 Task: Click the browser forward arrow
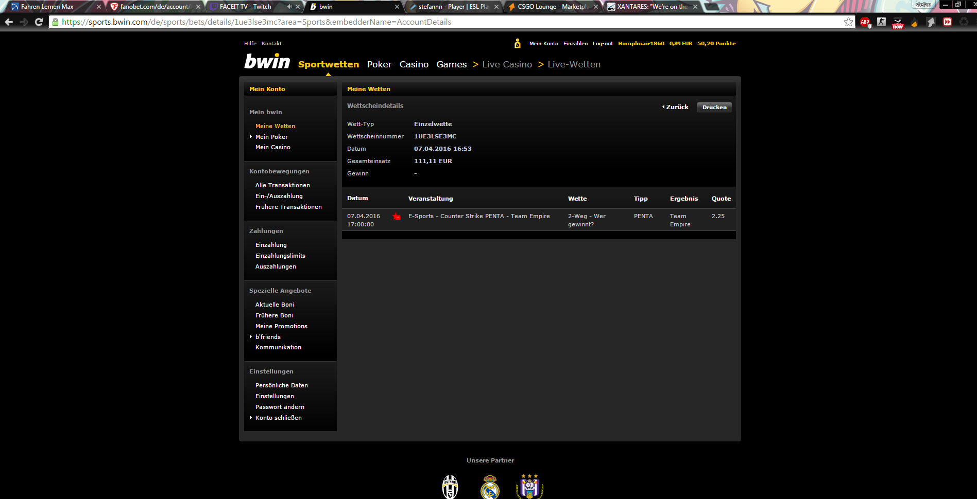point(24,22)
